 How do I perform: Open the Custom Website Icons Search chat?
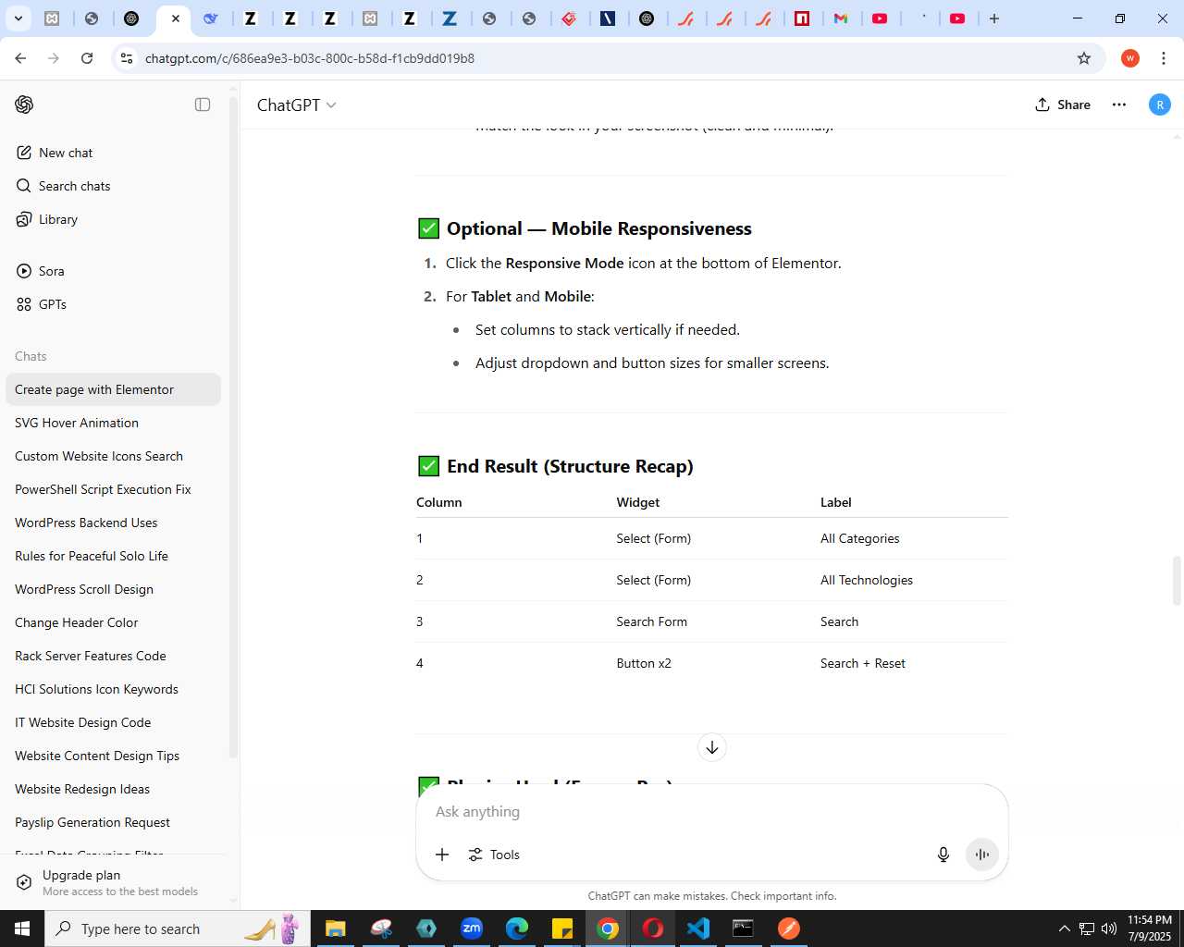[113, 456]
